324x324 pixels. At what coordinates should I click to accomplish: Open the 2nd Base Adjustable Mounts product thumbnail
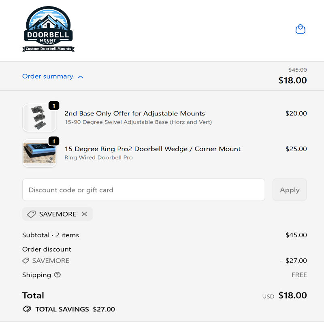click(x=39, y=118)
